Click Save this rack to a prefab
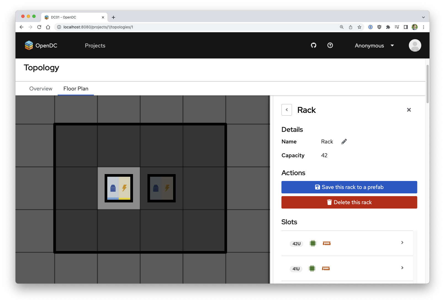Image resolution: width=445 pixels, height=304 pixels. (349, 187)
